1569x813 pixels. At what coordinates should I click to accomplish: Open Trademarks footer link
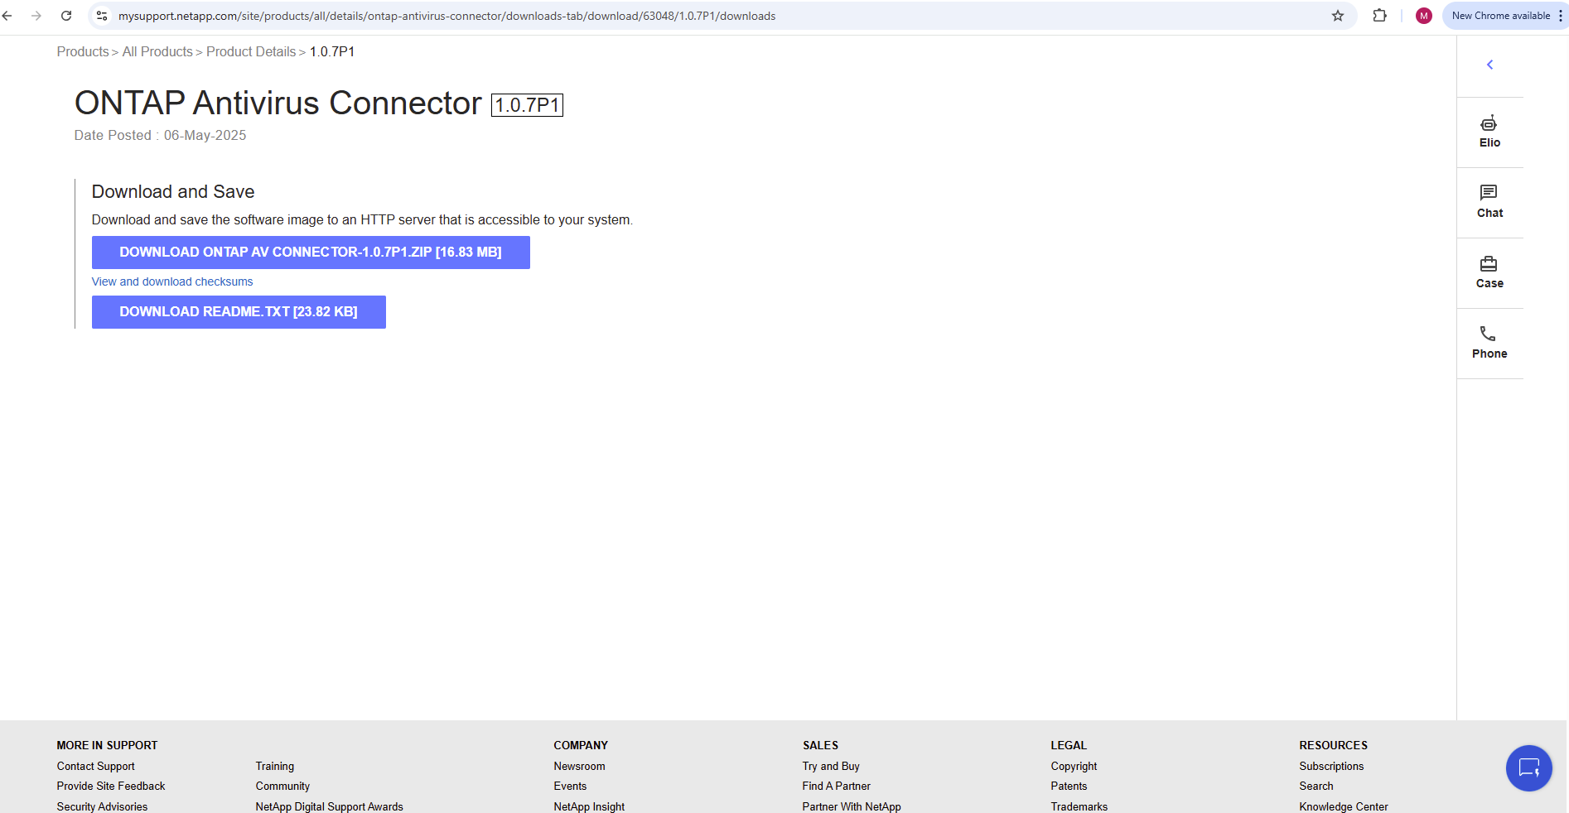coord(1079,806)
